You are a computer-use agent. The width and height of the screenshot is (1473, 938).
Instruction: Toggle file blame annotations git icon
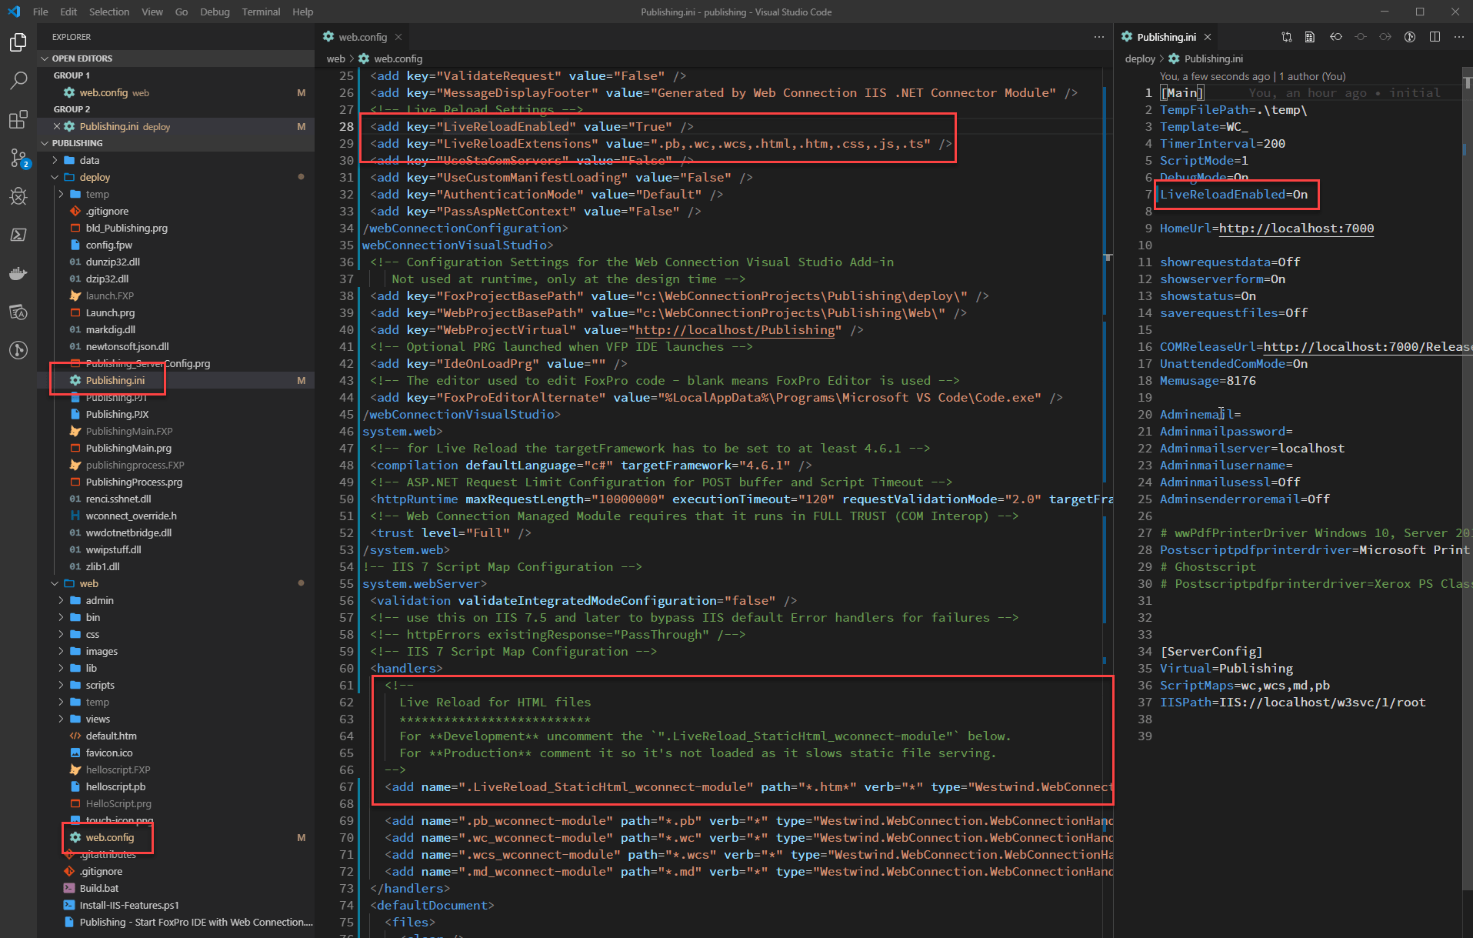1410,37
